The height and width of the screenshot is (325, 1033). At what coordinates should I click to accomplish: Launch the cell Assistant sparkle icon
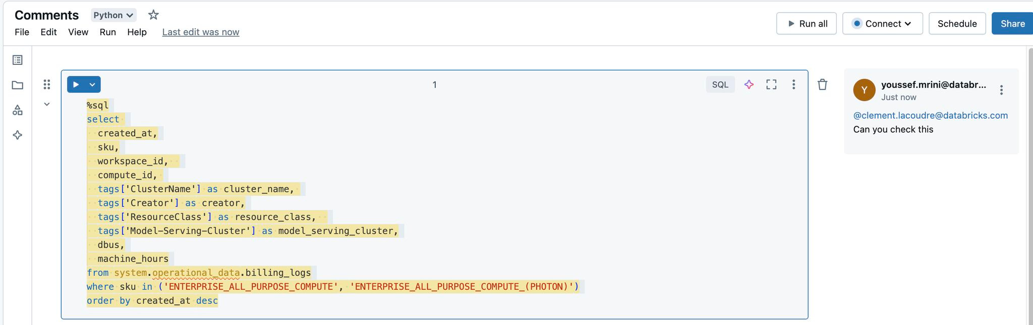749,85
